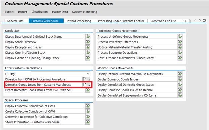
Task: Switch to the Inward Processing tab
Action: pos(79,21)
